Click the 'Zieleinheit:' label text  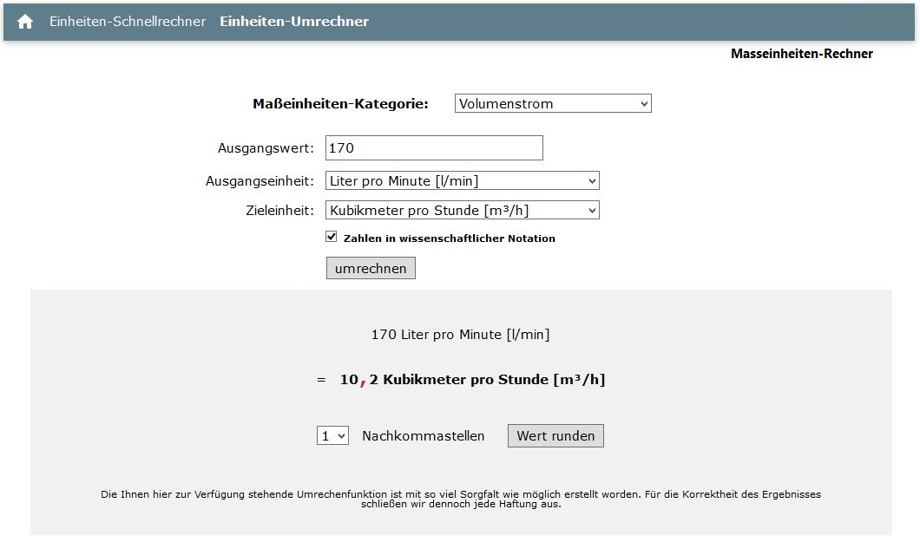(279, 211)
